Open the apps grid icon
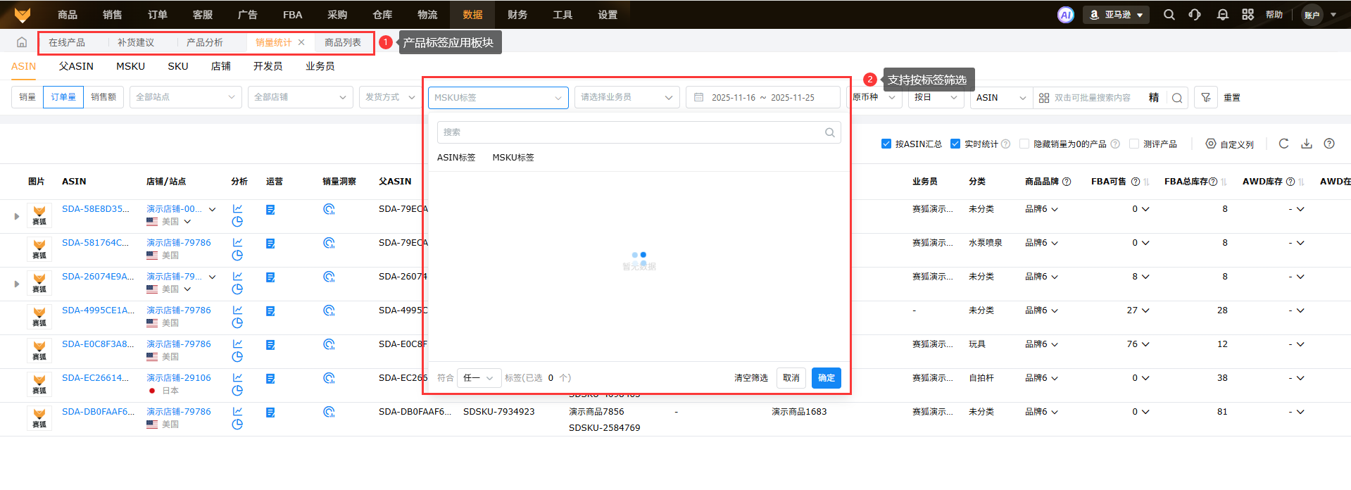 (1248, 15)
